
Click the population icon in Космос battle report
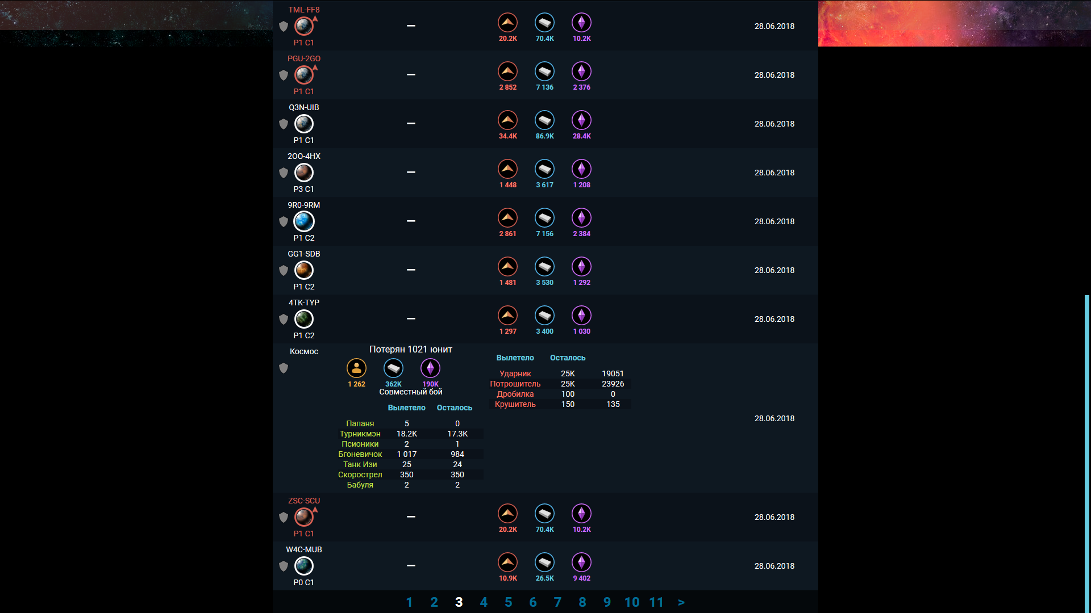tap(356, 368)
